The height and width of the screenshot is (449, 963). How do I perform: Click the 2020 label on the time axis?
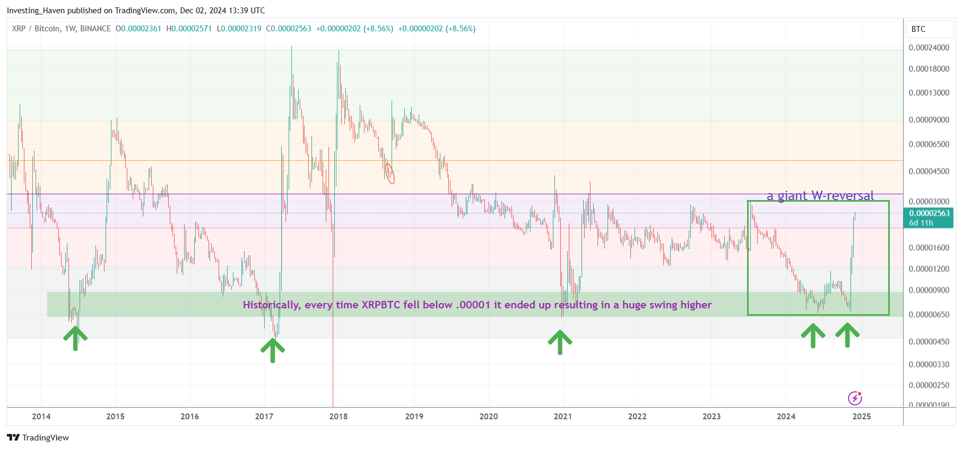click(489, 416)
